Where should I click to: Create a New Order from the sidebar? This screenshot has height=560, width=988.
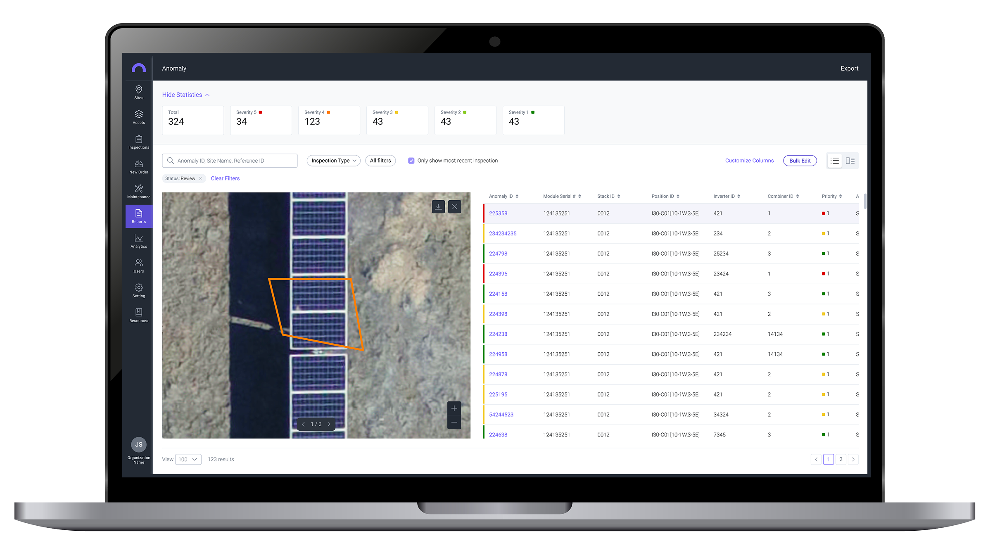coord(139,167)
